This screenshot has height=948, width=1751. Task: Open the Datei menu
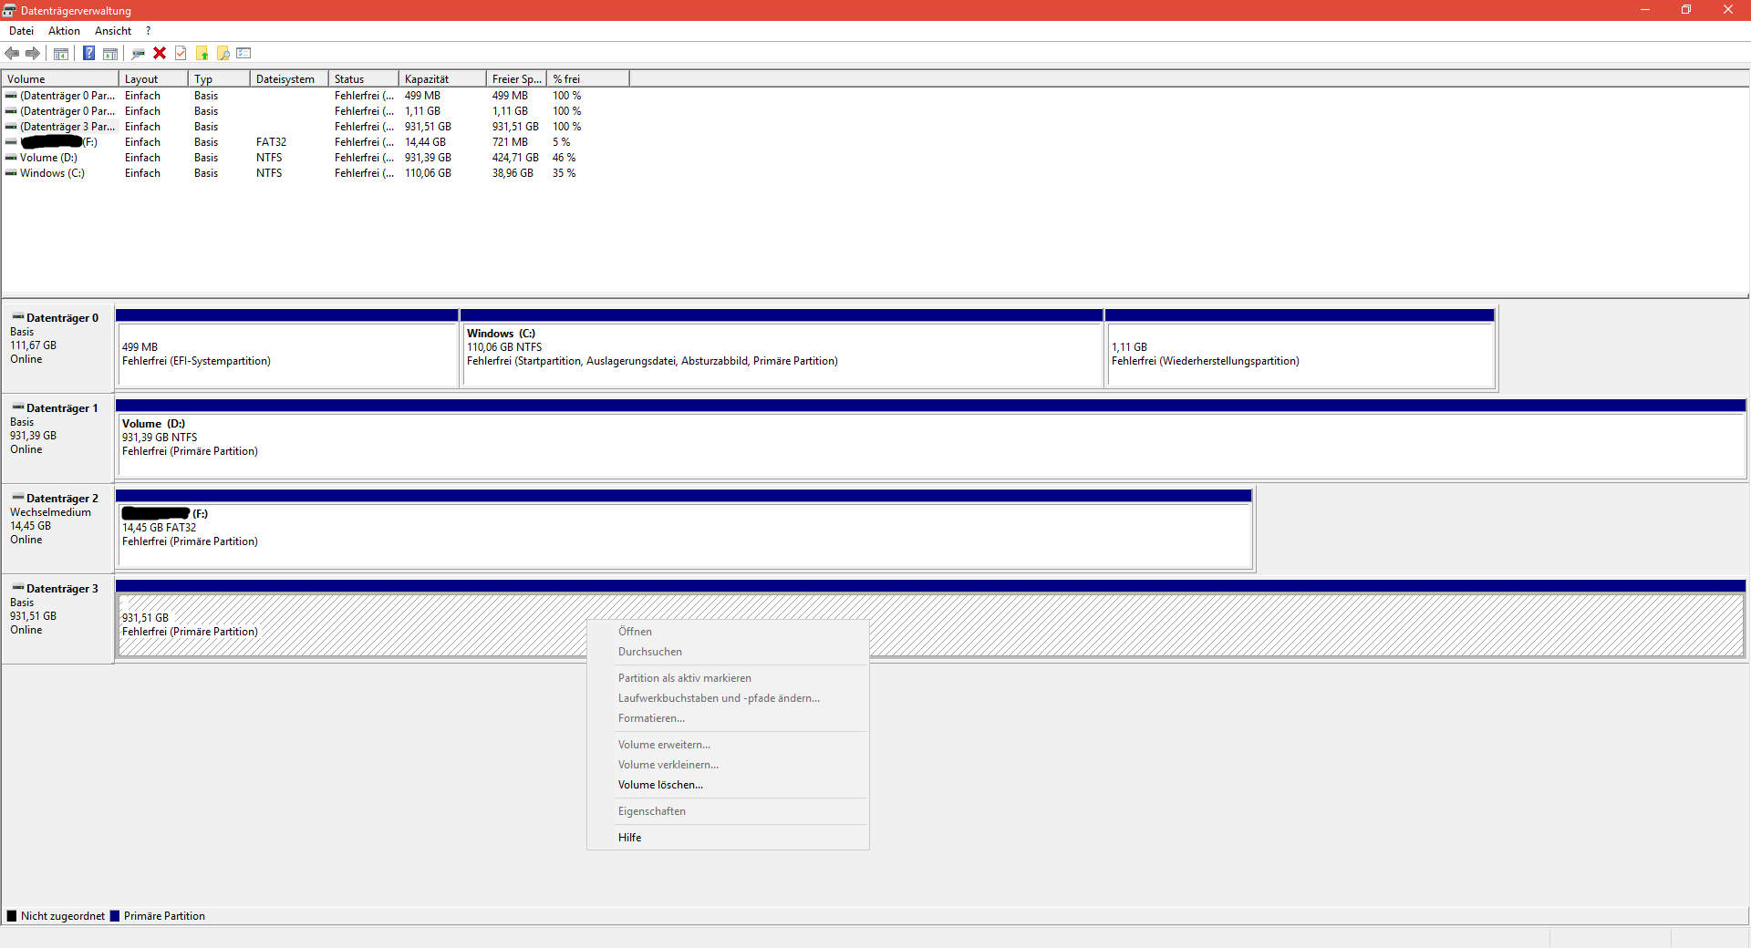[x=21, y=31]
